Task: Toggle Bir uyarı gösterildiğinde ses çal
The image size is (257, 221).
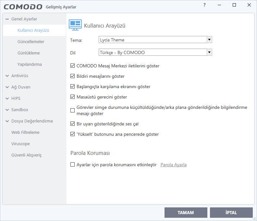Action: [x=73, y=124]
